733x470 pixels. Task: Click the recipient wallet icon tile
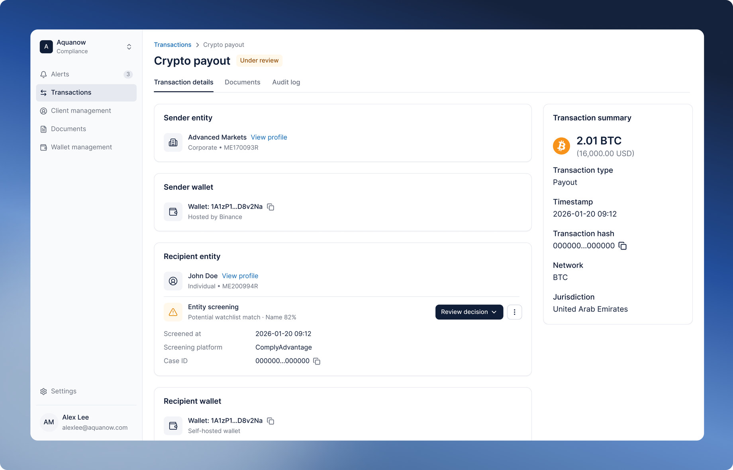click(173, 426)
